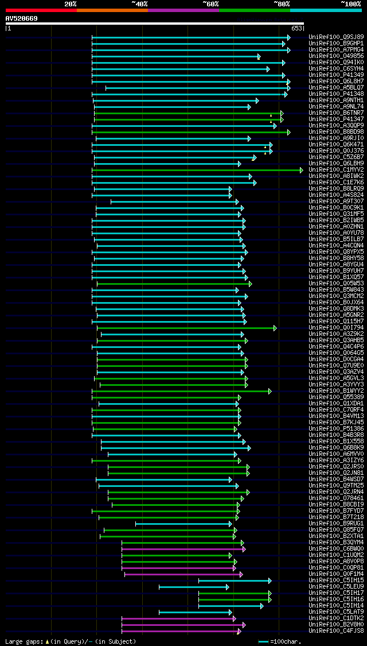
Task: Select the UniRef100_Q9TM25 label
Action: [x=336, y=485]
